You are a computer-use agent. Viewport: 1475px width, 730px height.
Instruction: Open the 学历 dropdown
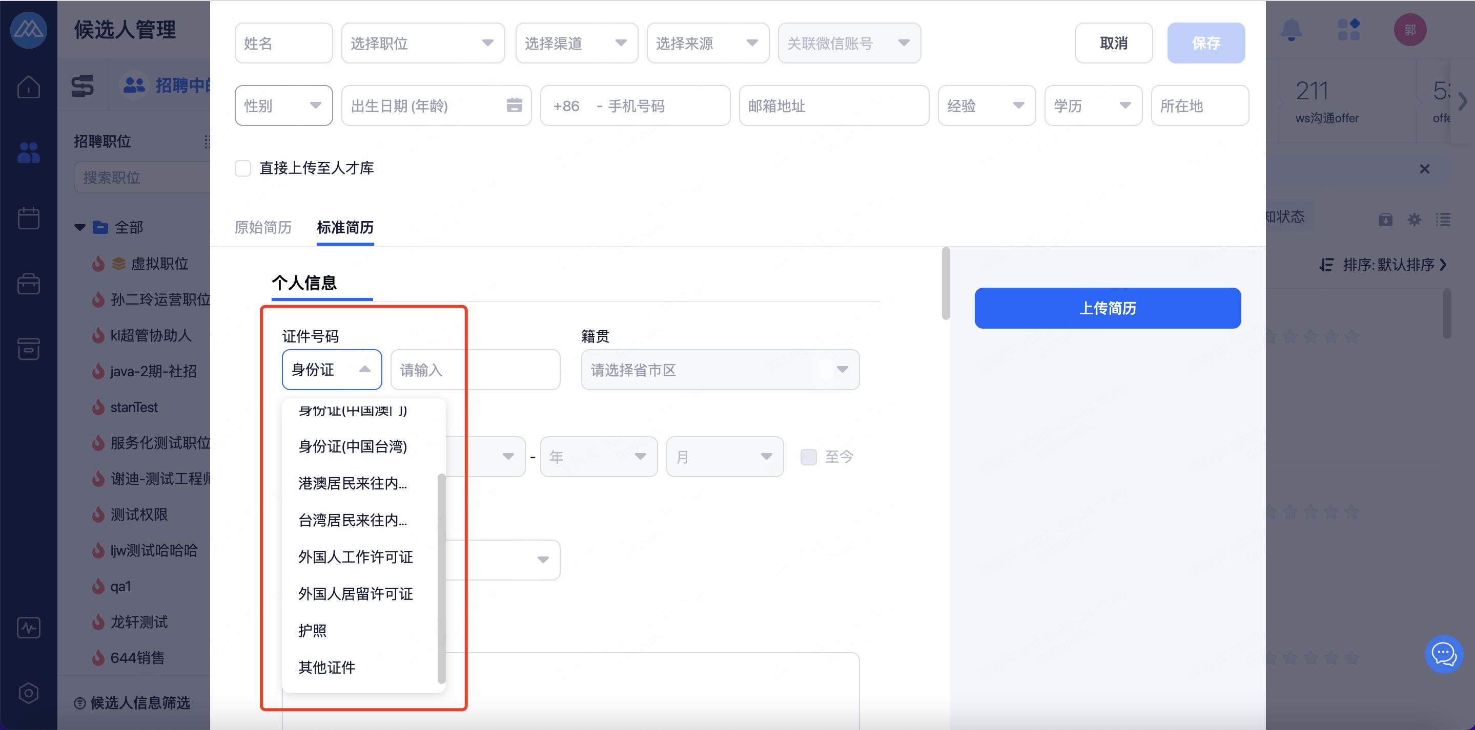tap(1093, 105)
